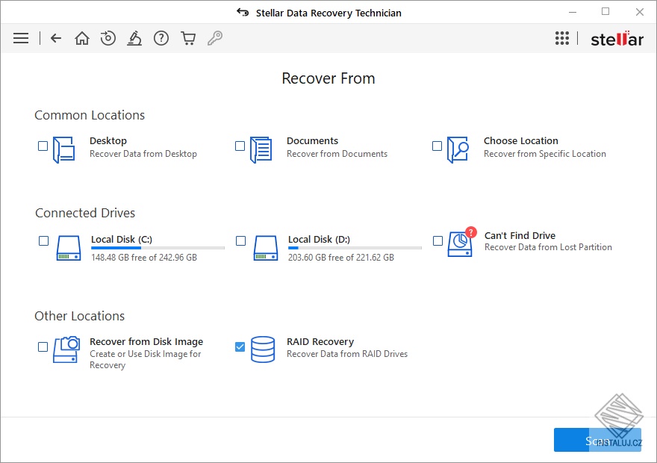Start the Scan button

(597, 440)
